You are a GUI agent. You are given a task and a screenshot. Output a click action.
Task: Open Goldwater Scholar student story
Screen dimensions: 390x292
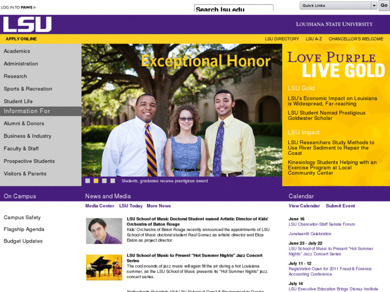tap(327, 116)
